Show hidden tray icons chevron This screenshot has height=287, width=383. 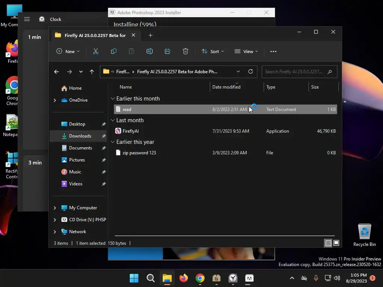pyautogui.click(x=292, y=278)
